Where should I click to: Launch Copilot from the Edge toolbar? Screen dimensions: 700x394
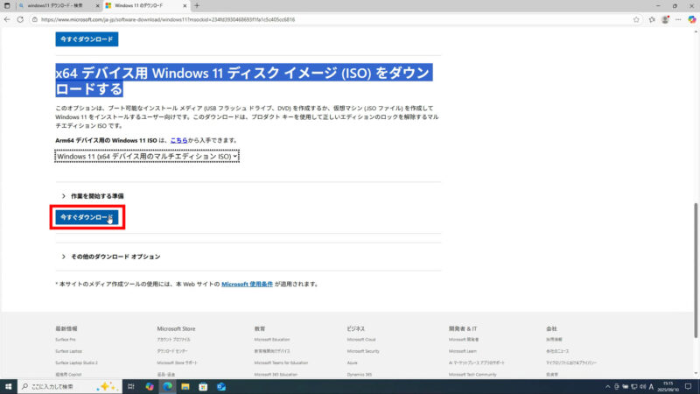click(692, 18)
